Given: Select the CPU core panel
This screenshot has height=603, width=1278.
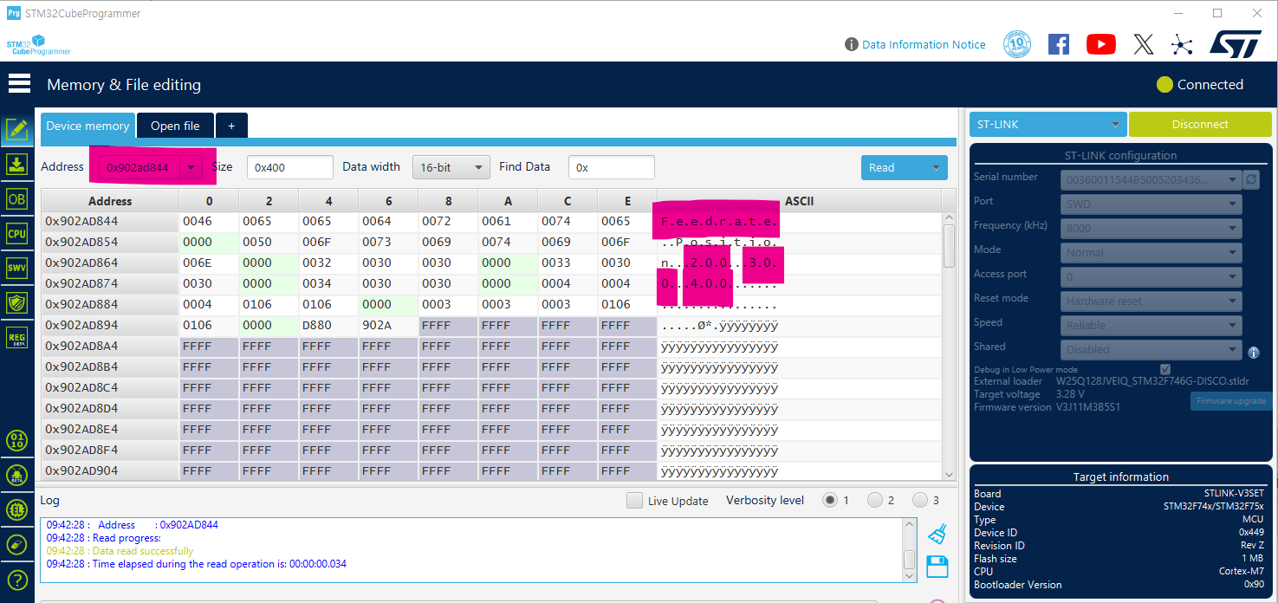Looking at the screenshot, I should coord(17,233).
